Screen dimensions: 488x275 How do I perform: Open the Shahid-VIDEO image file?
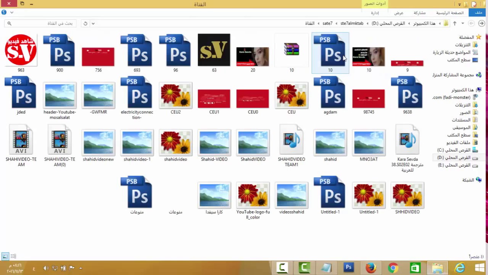(214, 145)
